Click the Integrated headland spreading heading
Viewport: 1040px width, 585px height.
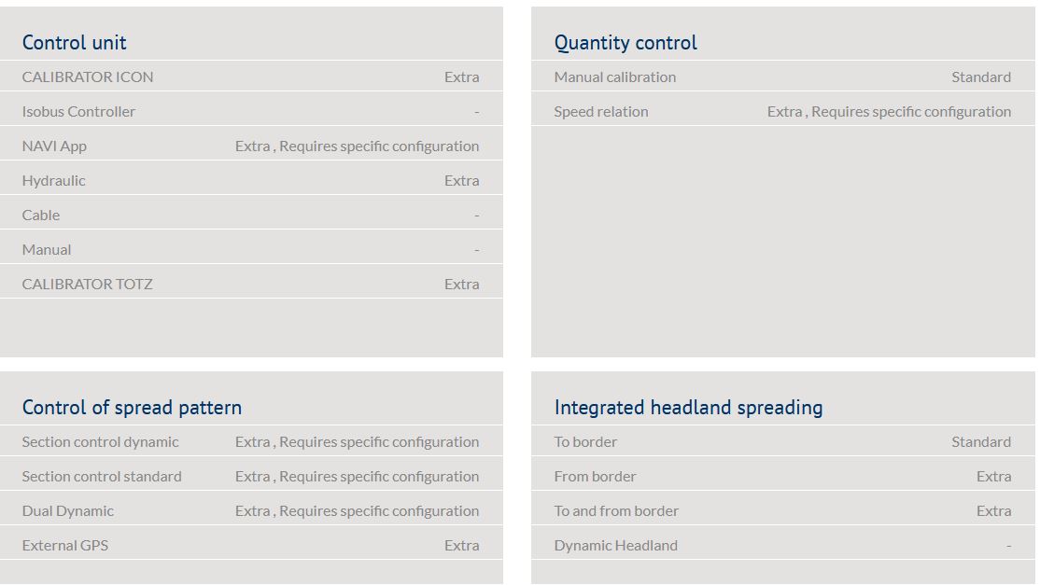[688, 408]
